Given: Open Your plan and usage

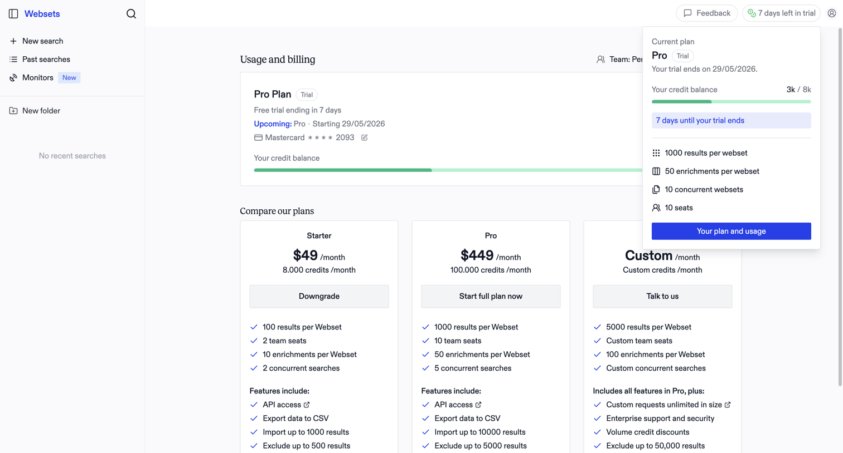Looking at the screenshot, I should (x=731, y=232).
